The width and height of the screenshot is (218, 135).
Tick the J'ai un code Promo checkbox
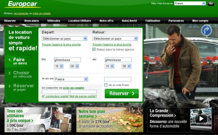(x=106, y=85)
